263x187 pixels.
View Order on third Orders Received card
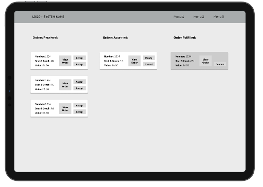pyautogui.click(x=65, y=108)
